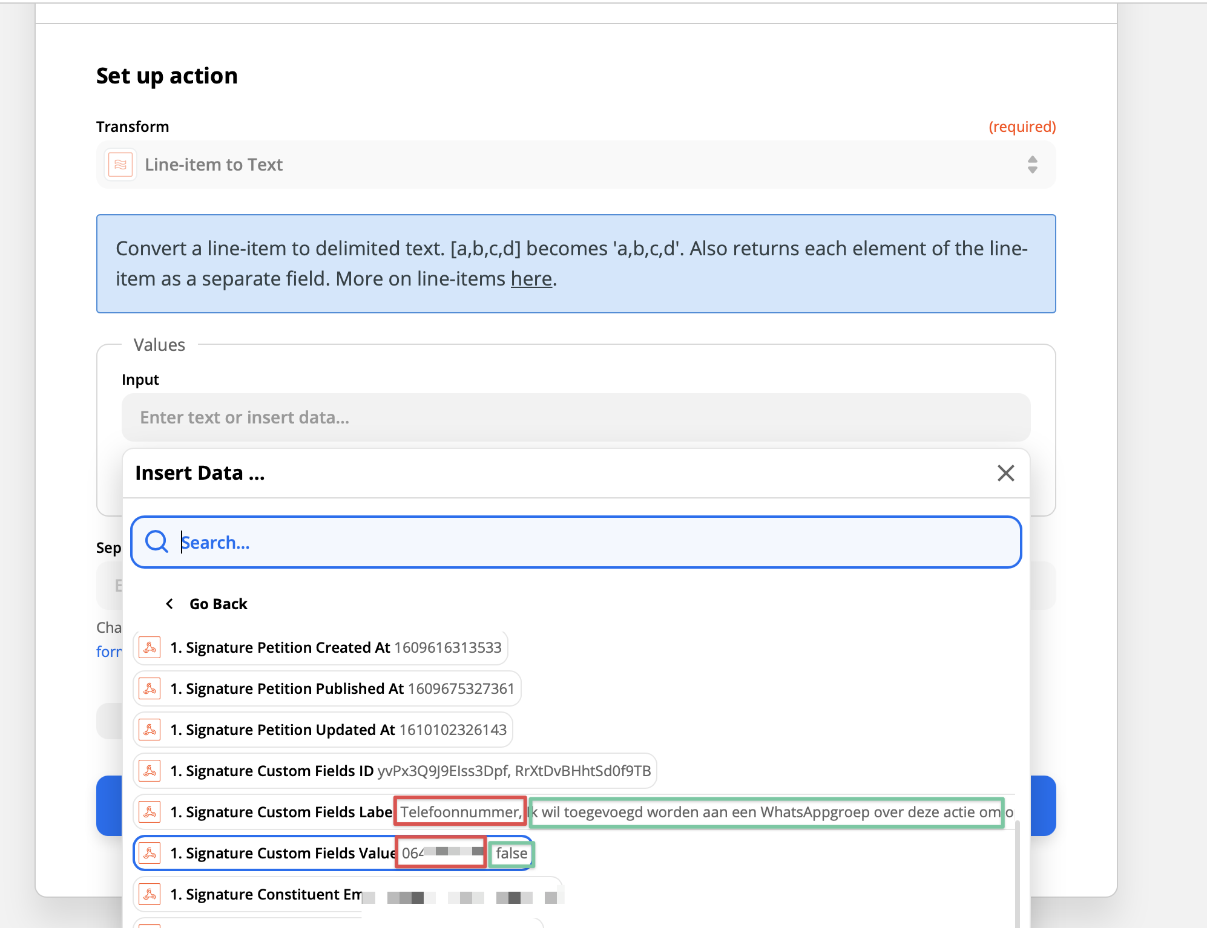Click webhook icon beside Custom Fields ID
Image resolution: width=1207 pixels, height=928 pixels.
(x=150, y=771)
